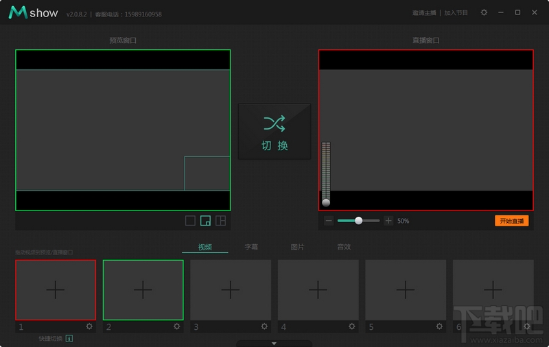Click the 切换 switch scene button

pyautogui.click(x=274, y=132)
